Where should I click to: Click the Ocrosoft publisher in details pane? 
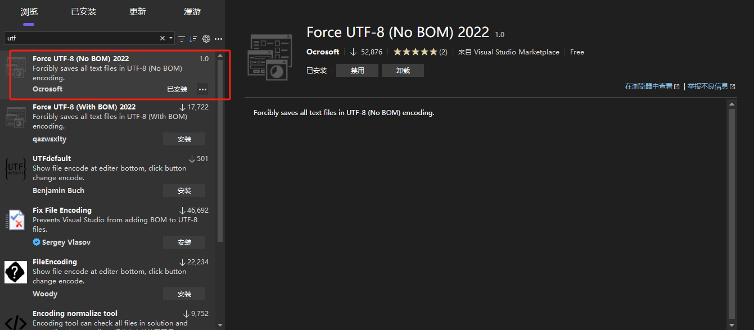pyautogui.click(x=323, y=52)
